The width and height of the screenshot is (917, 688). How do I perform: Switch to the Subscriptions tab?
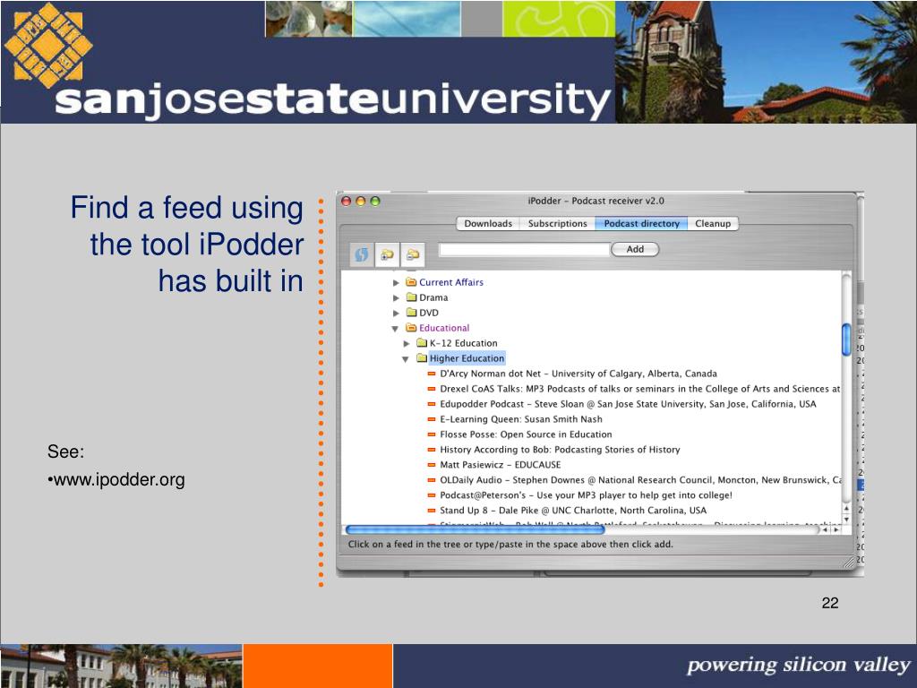click(557, 223)
